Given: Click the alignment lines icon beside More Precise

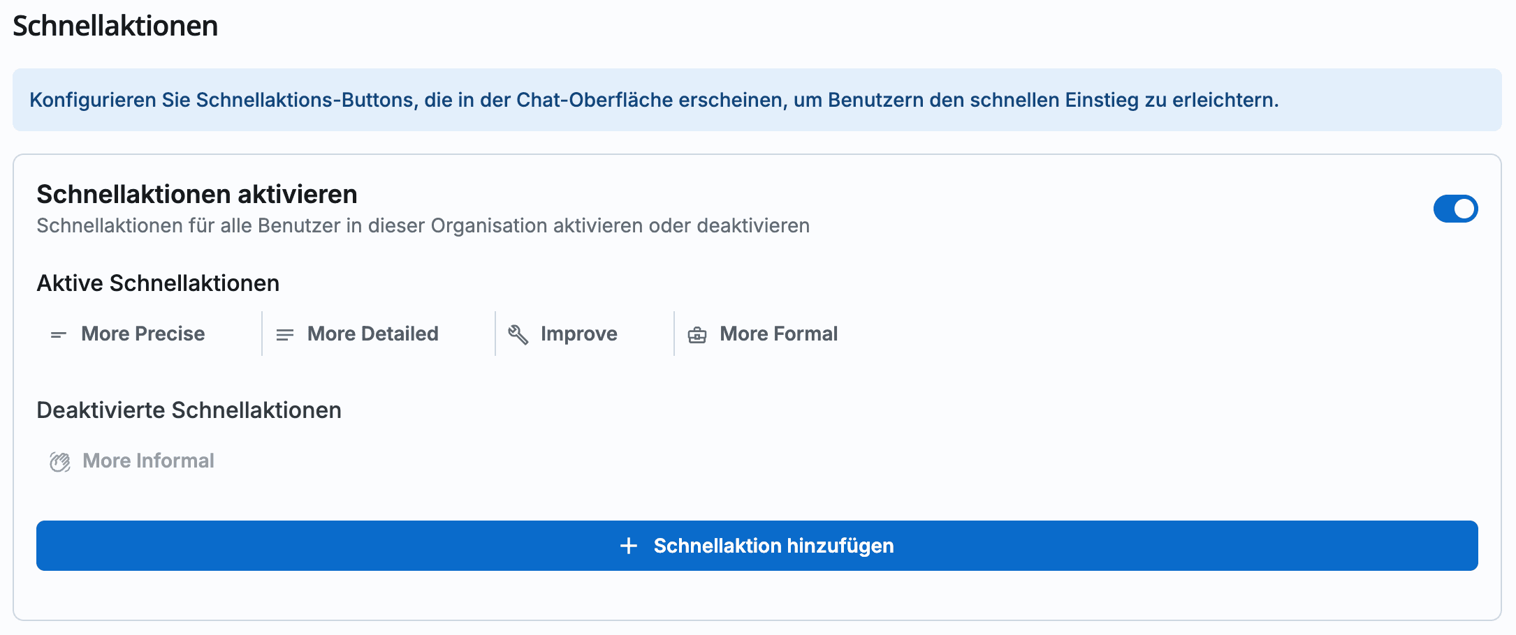Looking at the screenshot, I should (57, 334).
